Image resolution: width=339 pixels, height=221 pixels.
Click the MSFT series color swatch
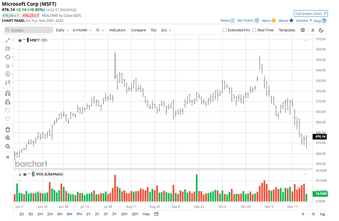point(28,40)
